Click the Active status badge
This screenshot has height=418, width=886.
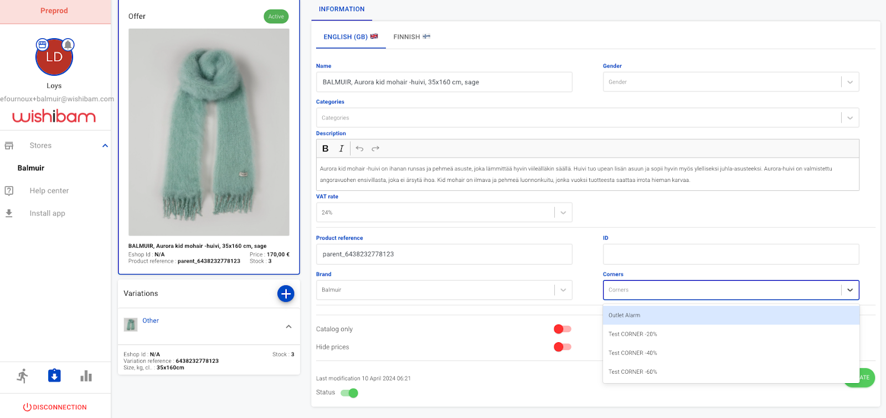[x=276, y=17]
